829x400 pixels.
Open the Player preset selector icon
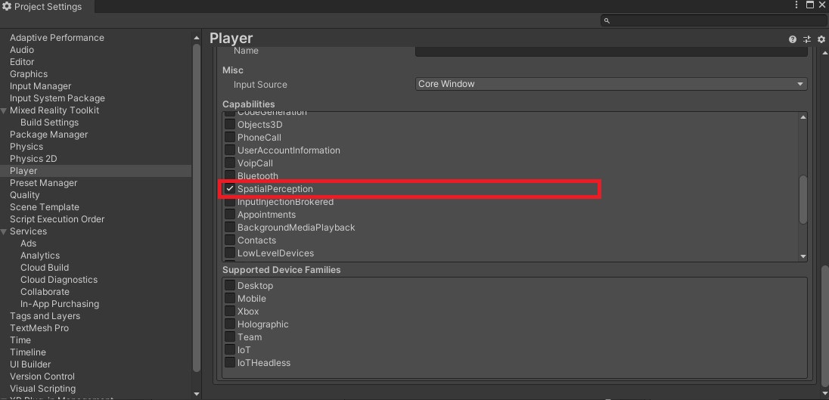806,39
